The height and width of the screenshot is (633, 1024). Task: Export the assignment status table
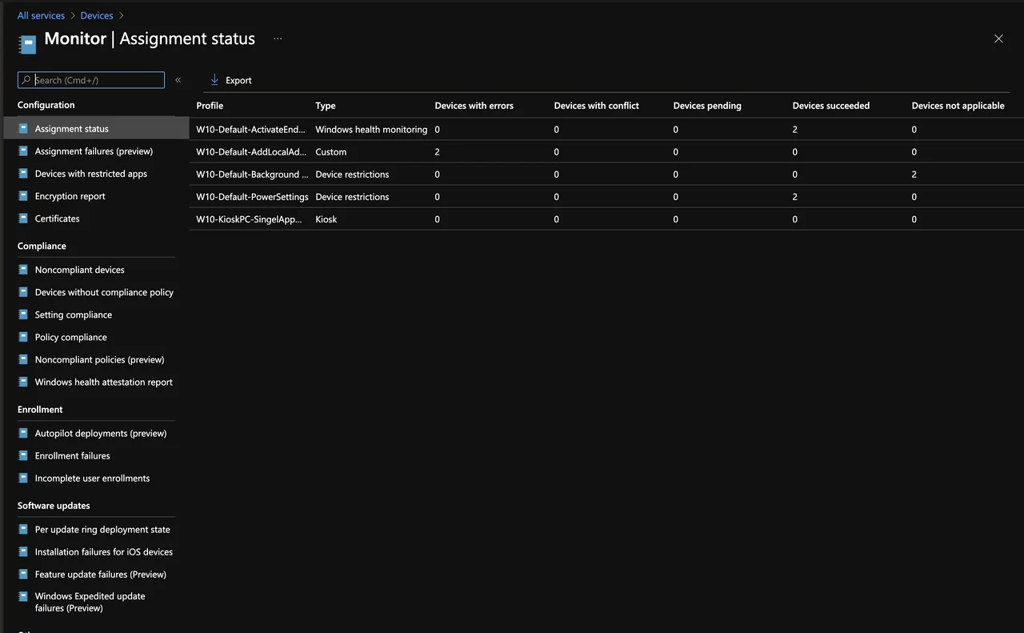pyautogui.click(x=230, y=80)
